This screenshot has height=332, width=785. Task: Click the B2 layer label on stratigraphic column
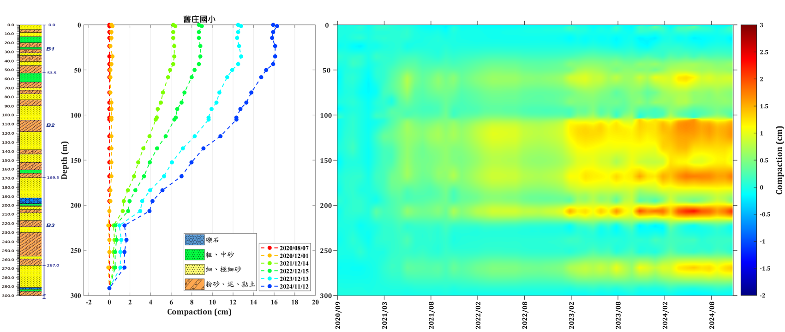coord(50,125)
